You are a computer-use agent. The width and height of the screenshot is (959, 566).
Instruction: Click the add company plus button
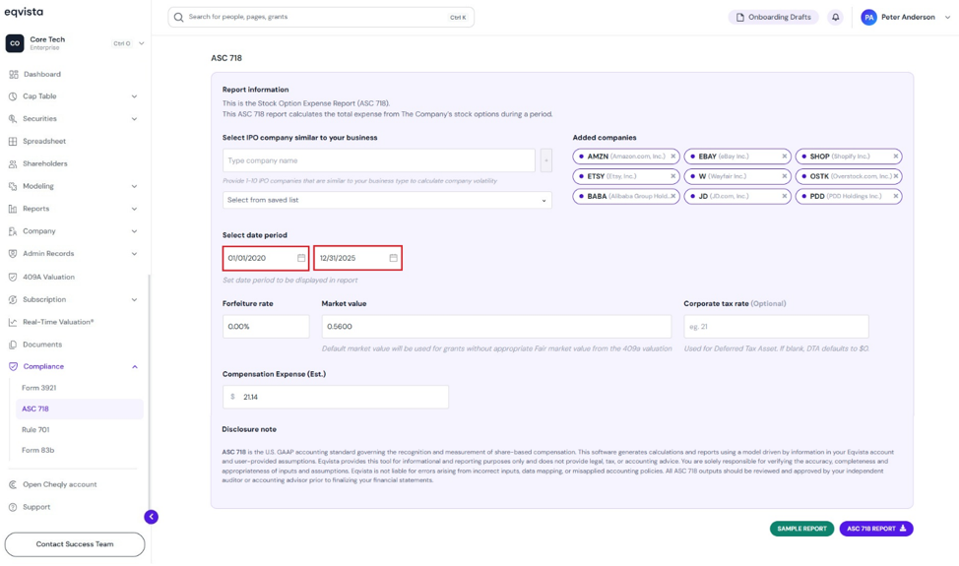point(546,160)
